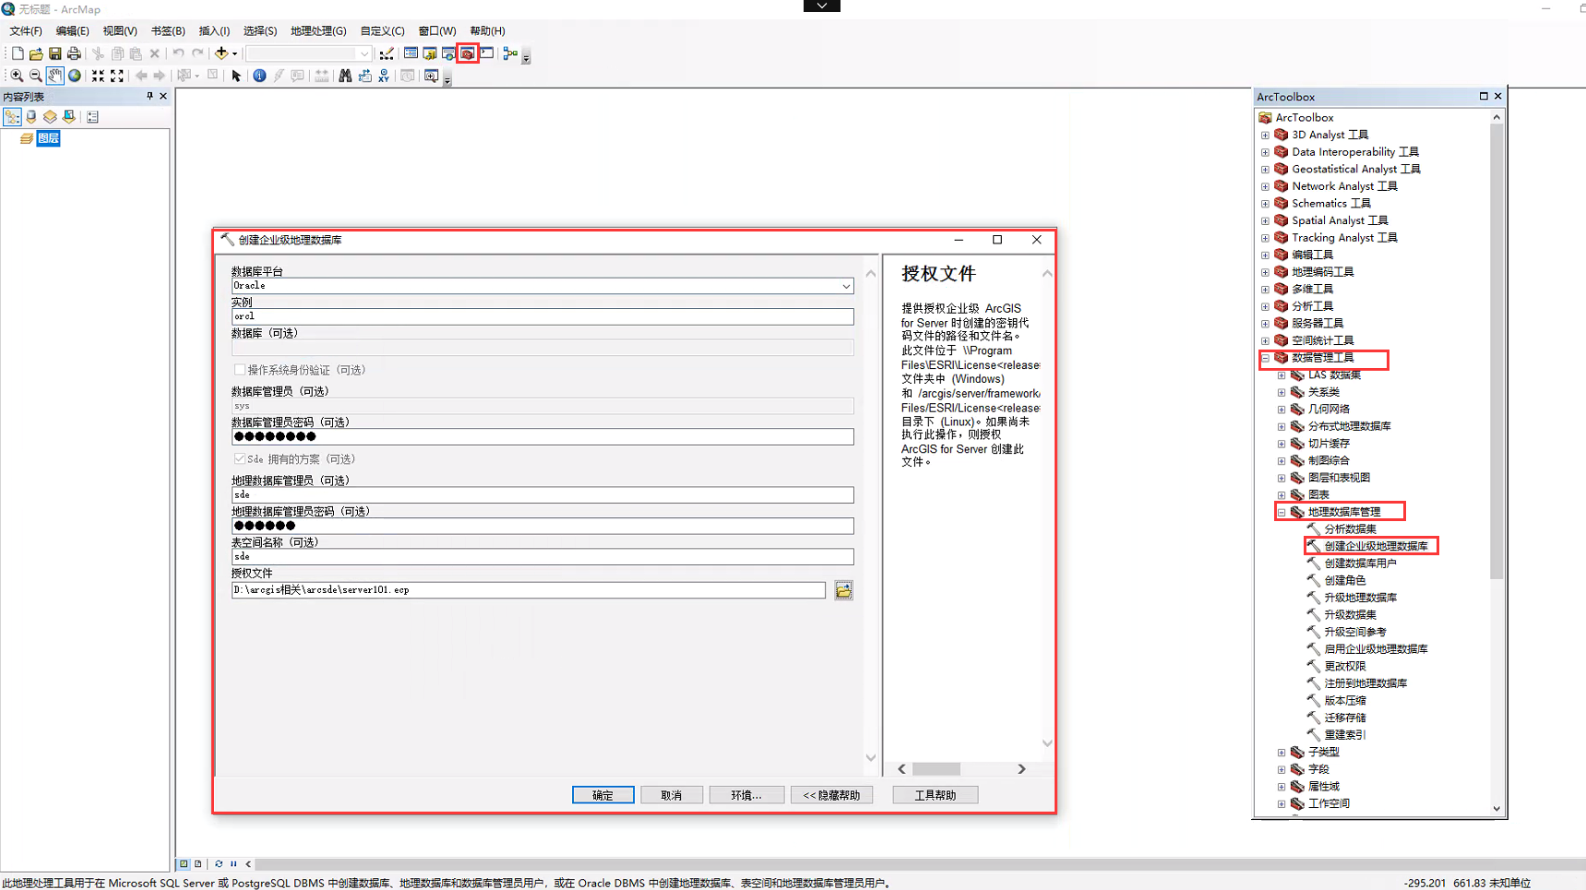Click the 授权文件 browse folder icon
The image size is (1586, 890).
(x=842, y=590)
